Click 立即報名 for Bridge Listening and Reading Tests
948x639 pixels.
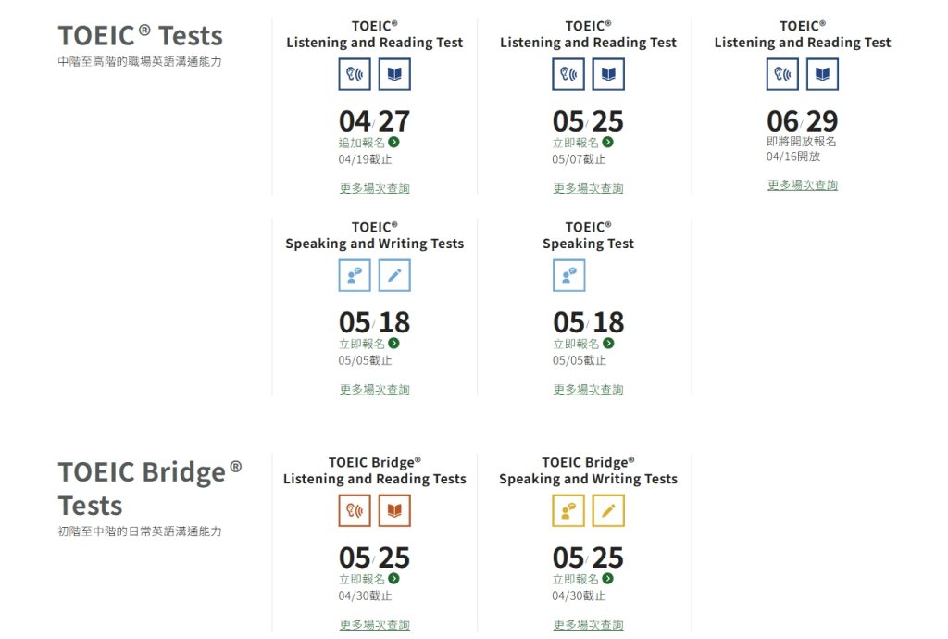coord(362,579)
